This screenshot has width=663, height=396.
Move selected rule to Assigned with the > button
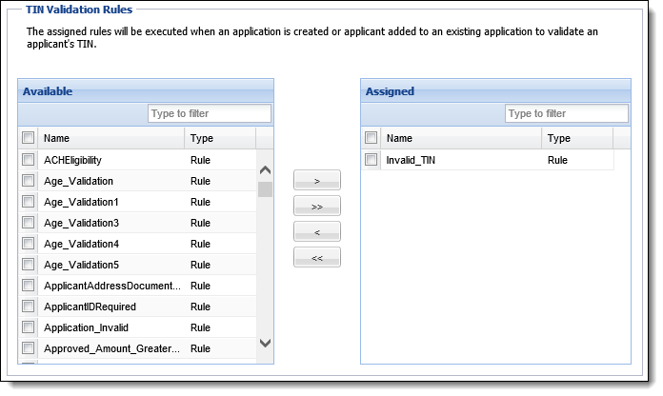316,181
